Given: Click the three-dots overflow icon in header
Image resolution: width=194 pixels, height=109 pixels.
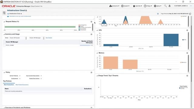Looking at the screenshot, I should click(191, 6).
